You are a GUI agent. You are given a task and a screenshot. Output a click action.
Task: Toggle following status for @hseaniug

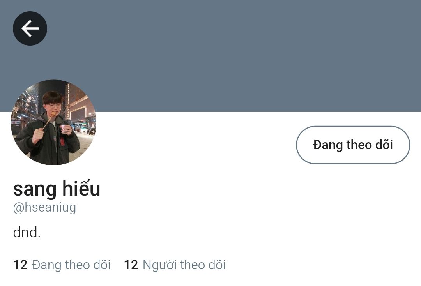point(353,145)
